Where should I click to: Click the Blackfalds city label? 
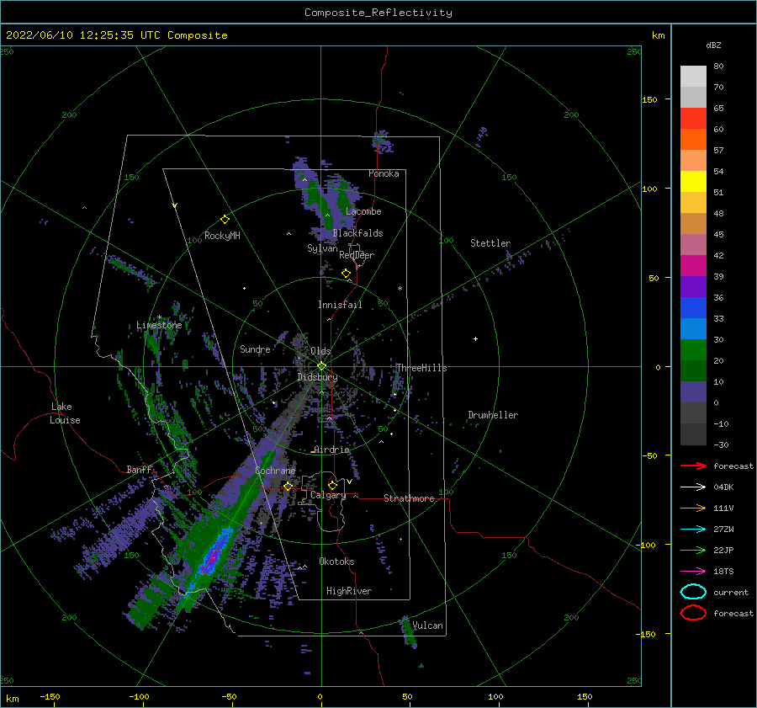[357, 233]
